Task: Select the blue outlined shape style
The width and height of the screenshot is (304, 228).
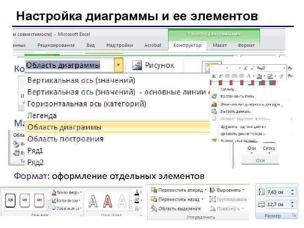Action: click(25, 200)
